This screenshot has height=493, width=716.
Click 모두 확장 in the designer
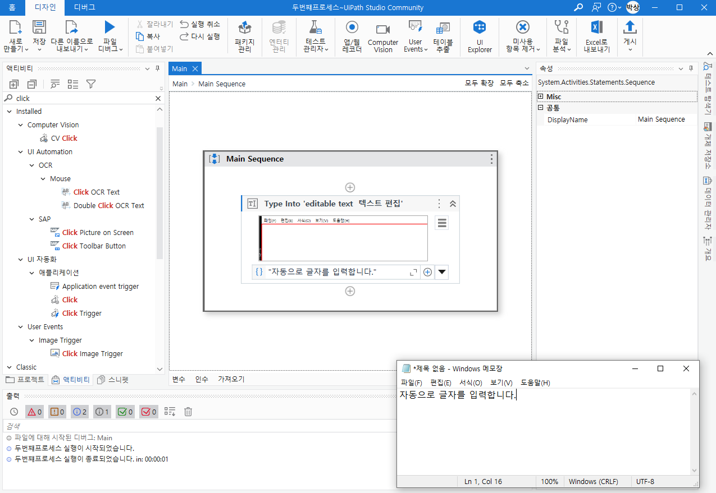479,83
